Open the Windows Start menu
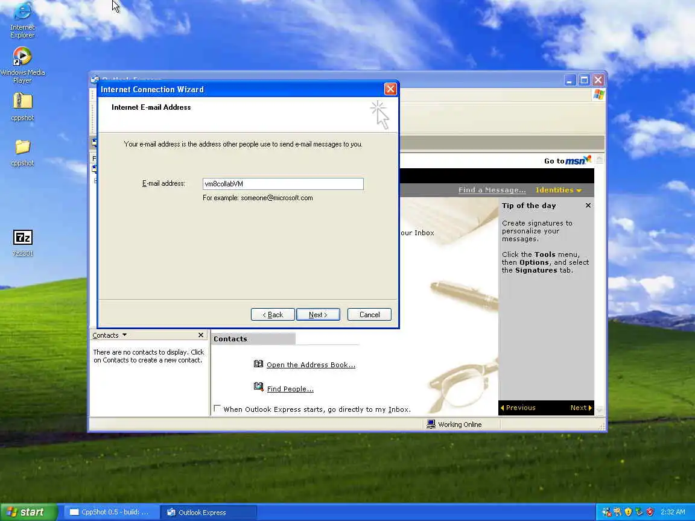The image size is (695, 521). click(28, 512)
